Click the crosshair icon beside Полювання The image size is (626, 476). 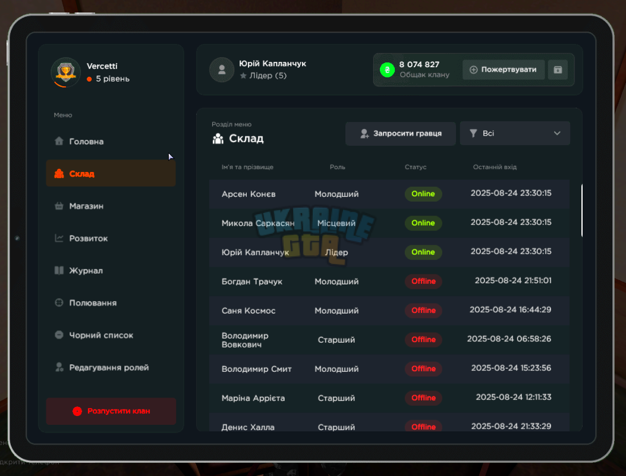[x=59, y=302]
